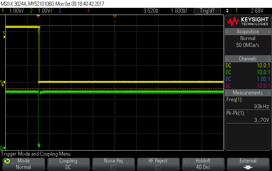Viewport: 272px width, 171px height.
Task: Click the channel 1 ground reference marker
Action: tap(3, 83)
